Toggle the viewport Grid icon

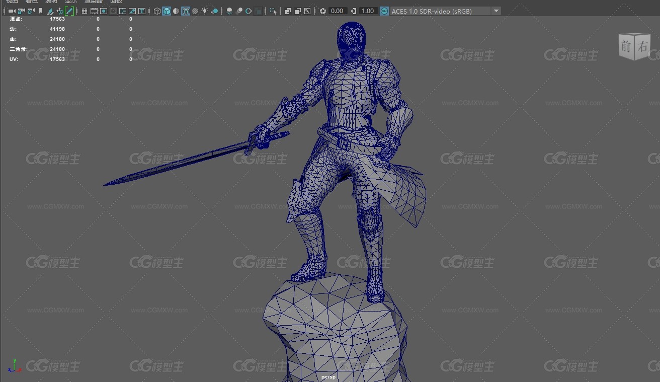[85, 11]
